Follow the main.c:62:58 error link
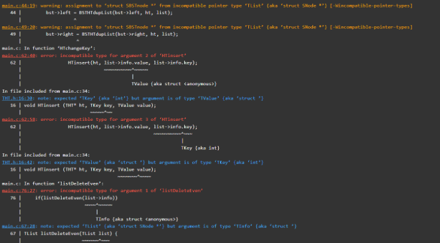 (x=18, y=120)
